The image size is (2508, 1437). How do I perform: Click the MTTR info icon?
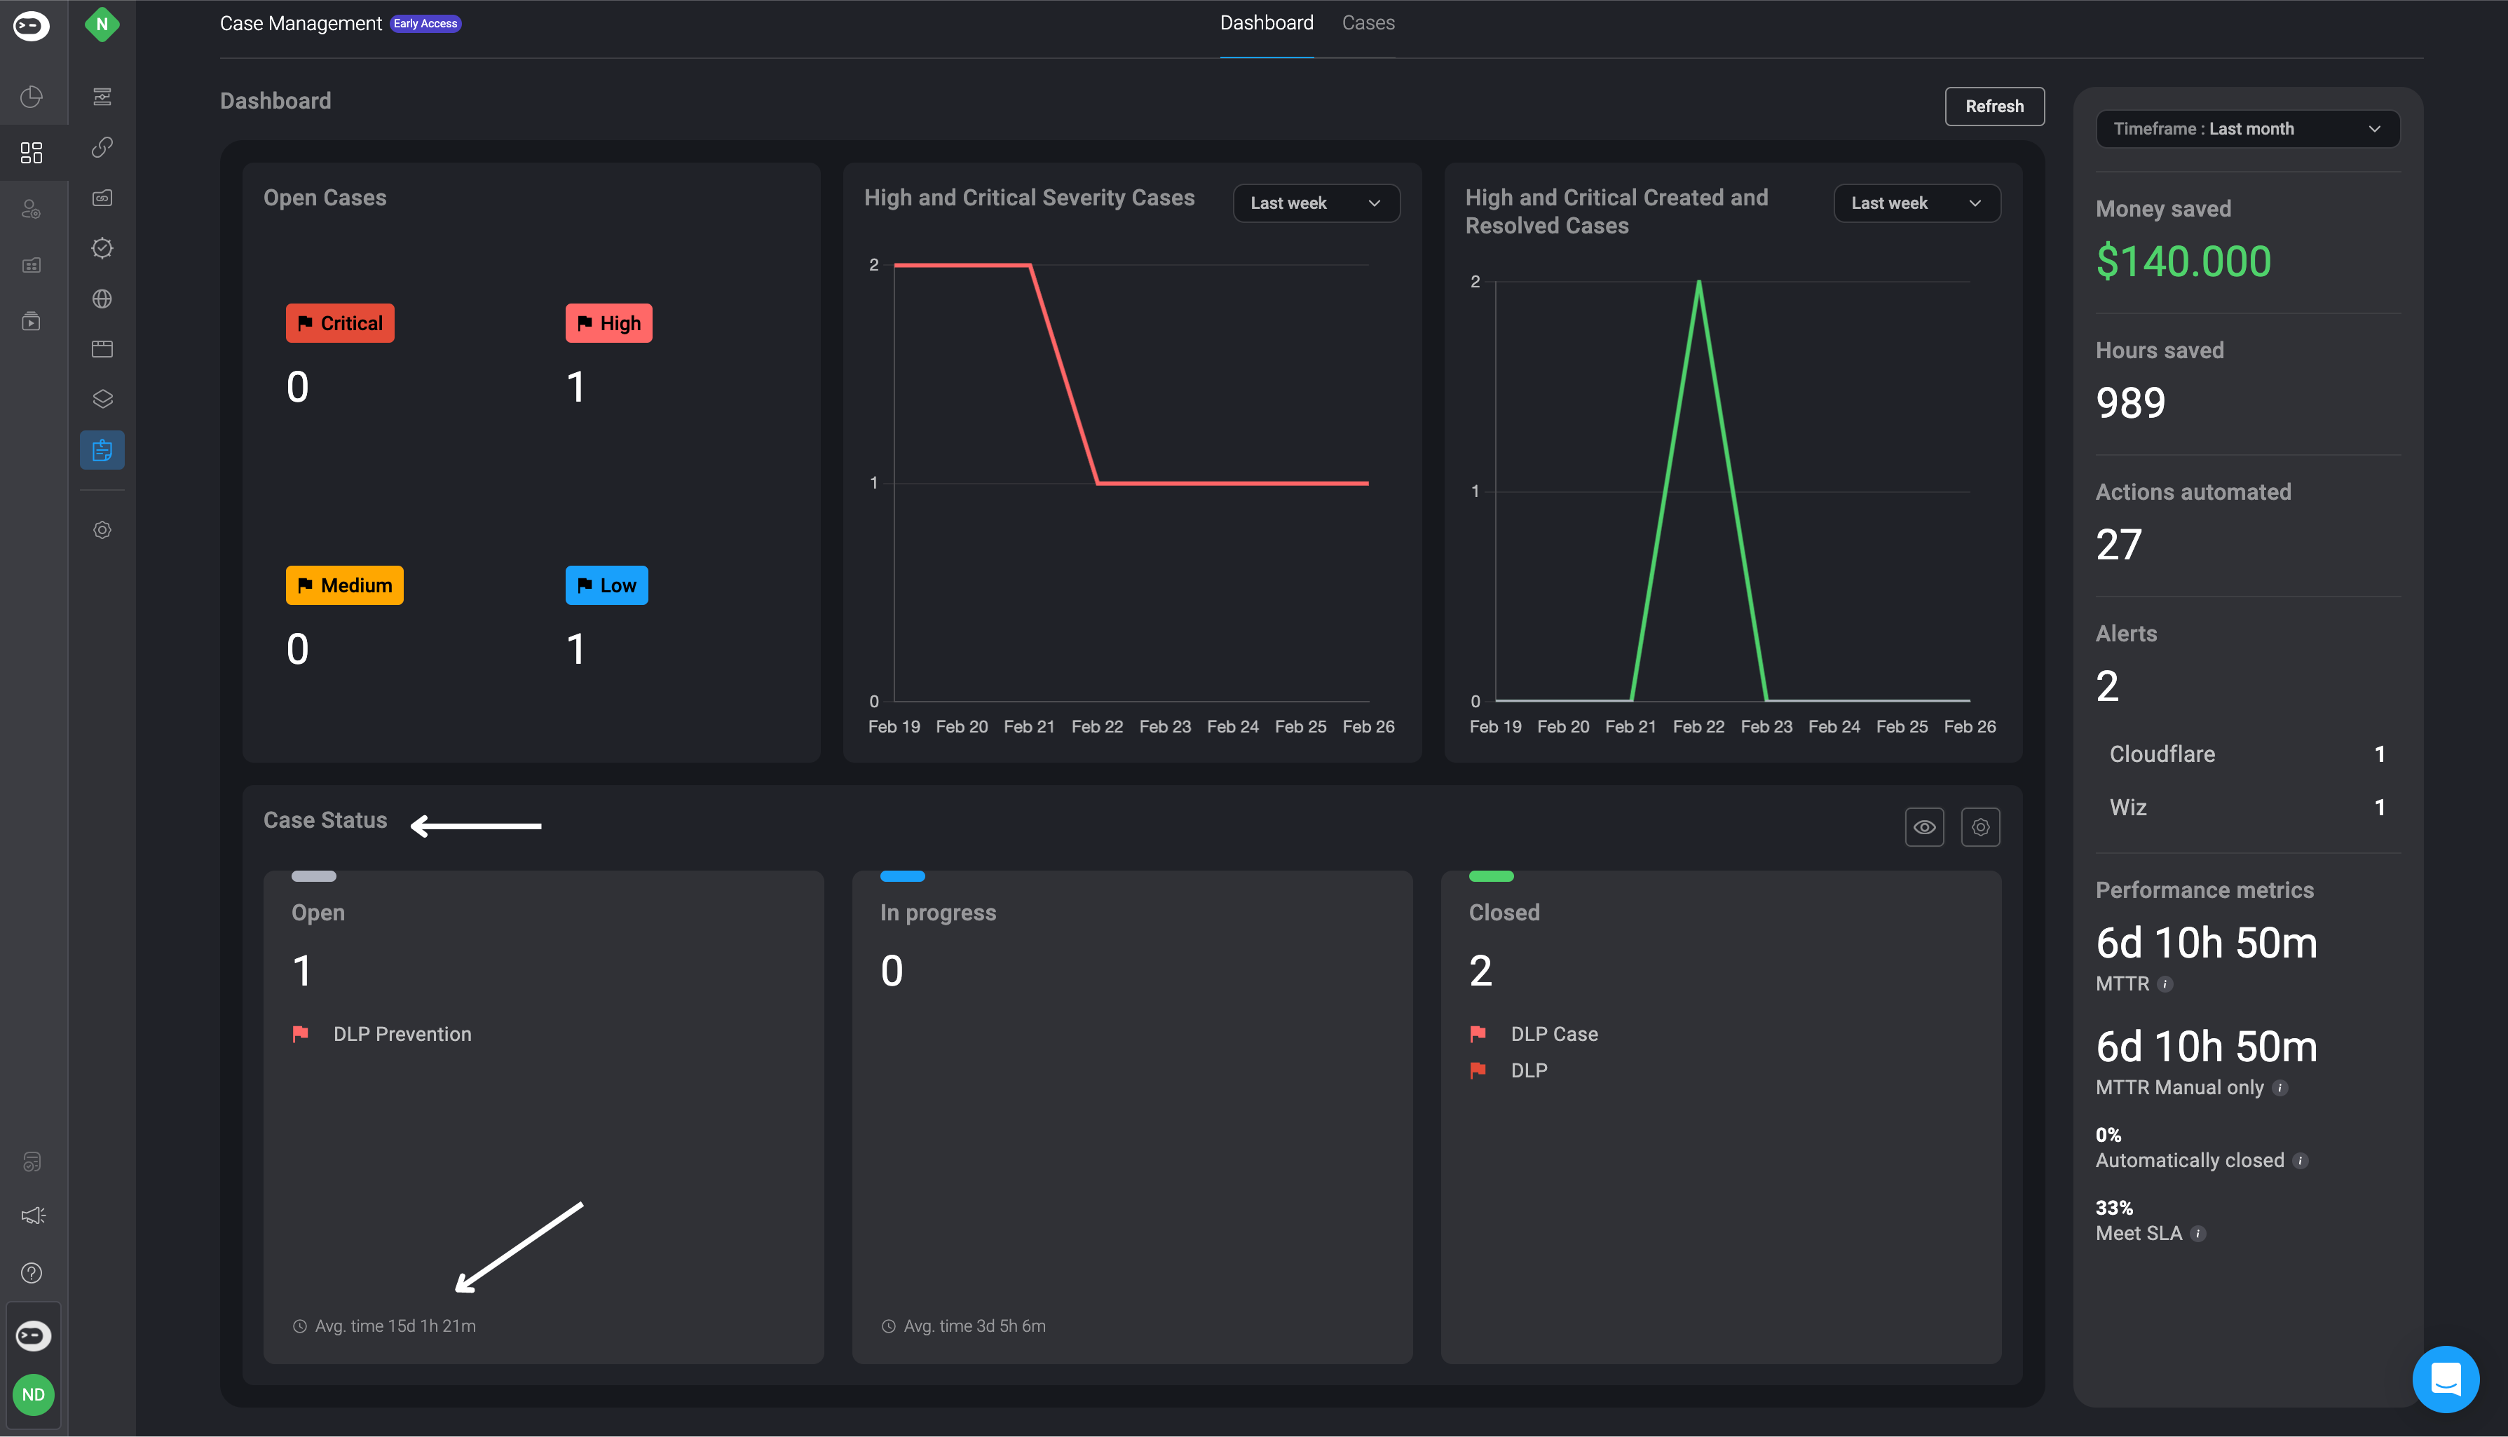2165,984
